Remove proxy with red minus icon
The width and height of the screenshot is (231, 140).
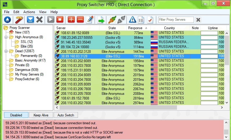(x=80, y=20)
